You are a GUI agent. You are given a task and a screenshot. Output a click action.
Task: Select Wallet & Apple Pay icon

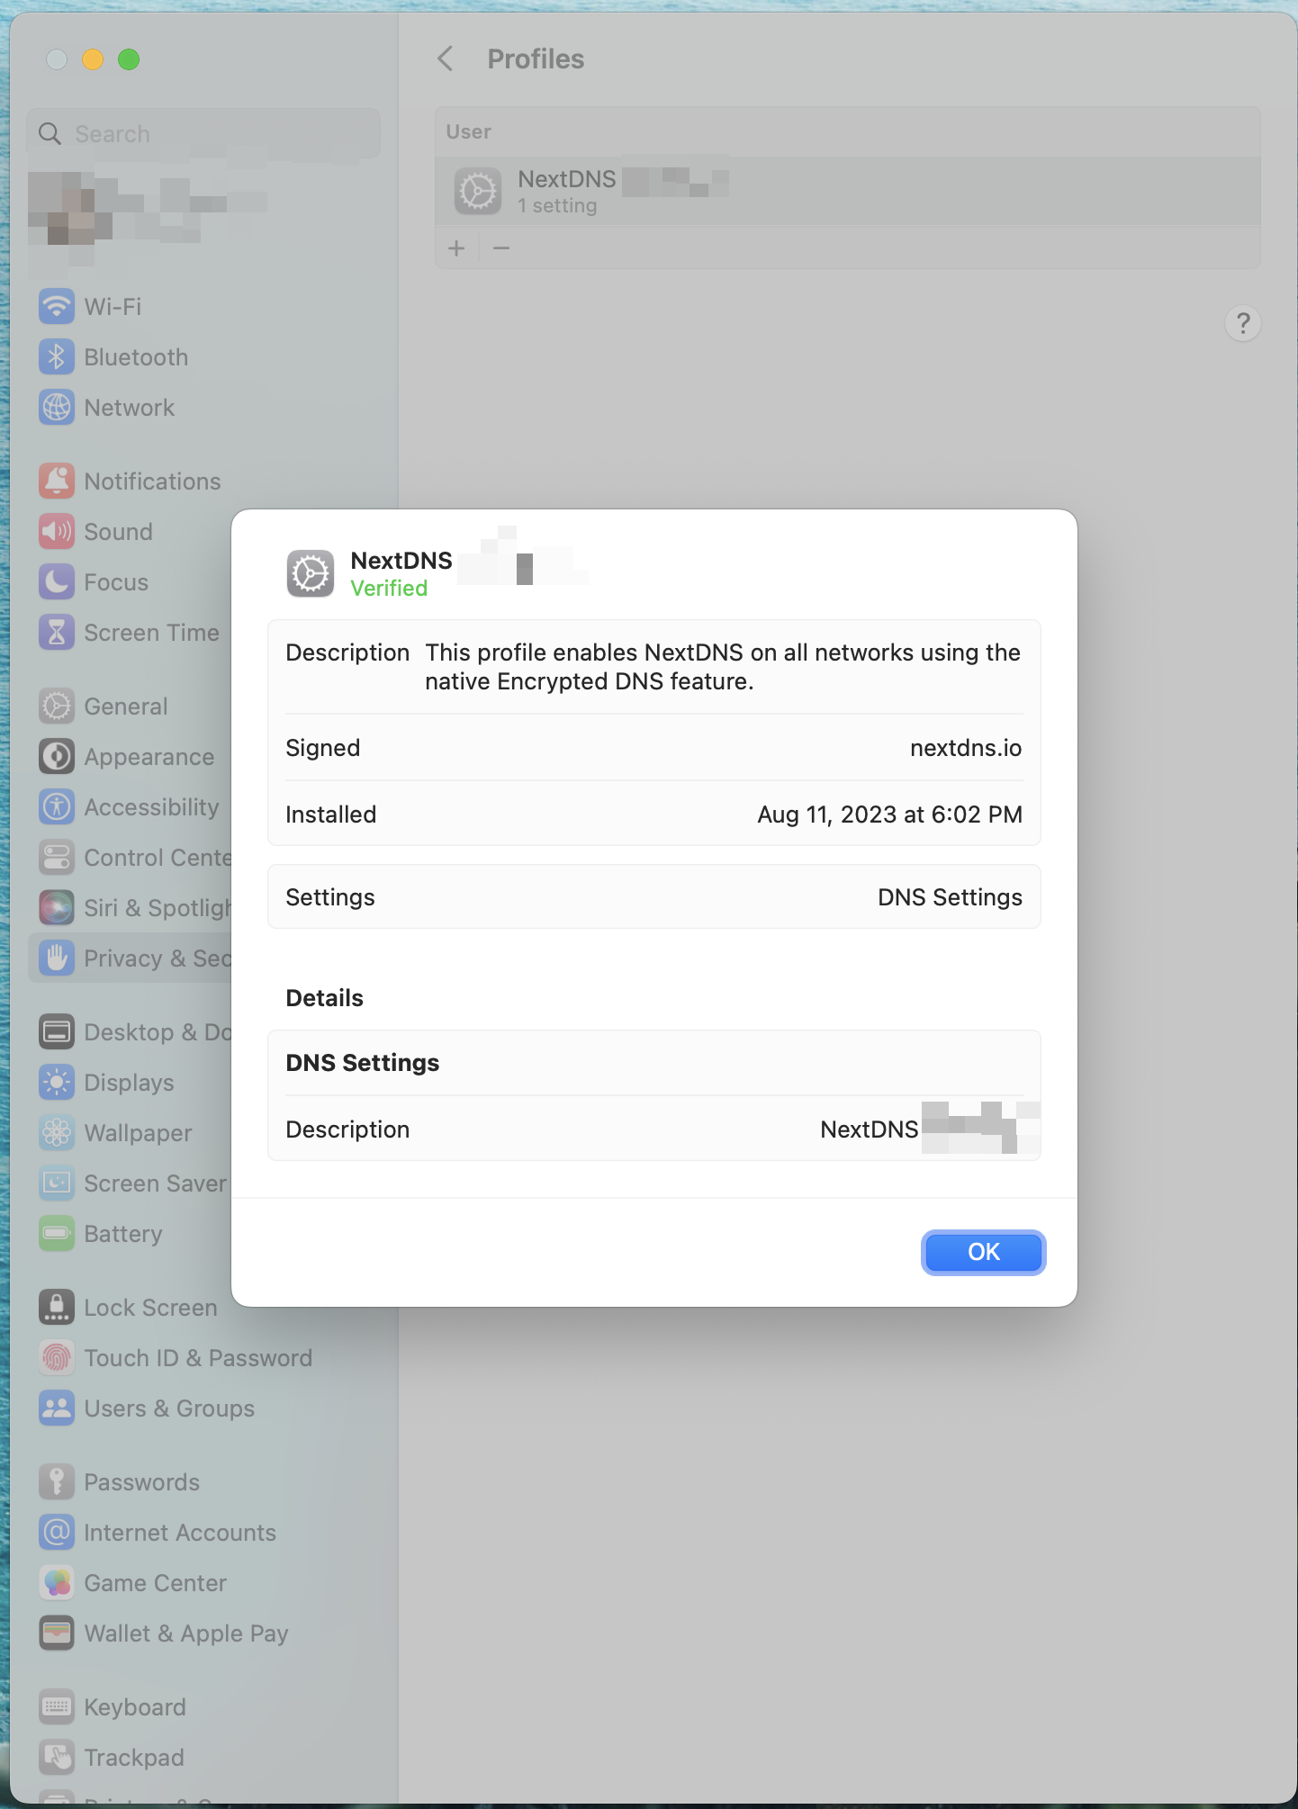point(57,1633)
